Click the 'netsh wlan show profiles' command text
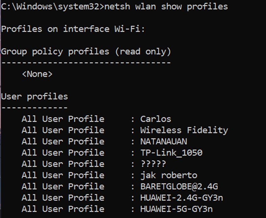The width and height of the screenshot is (266, 218). pyautogui.click(x=166, y=7)
